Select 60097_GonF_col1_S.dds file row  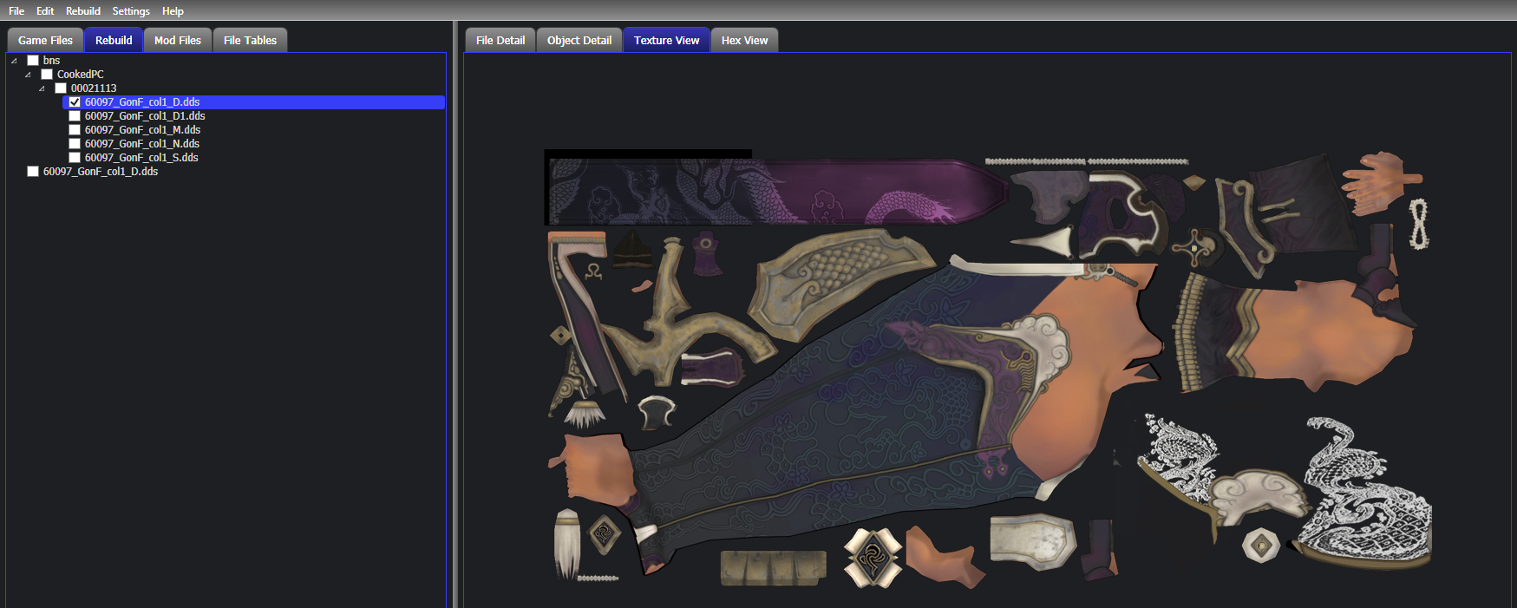[x=141, y=158]
